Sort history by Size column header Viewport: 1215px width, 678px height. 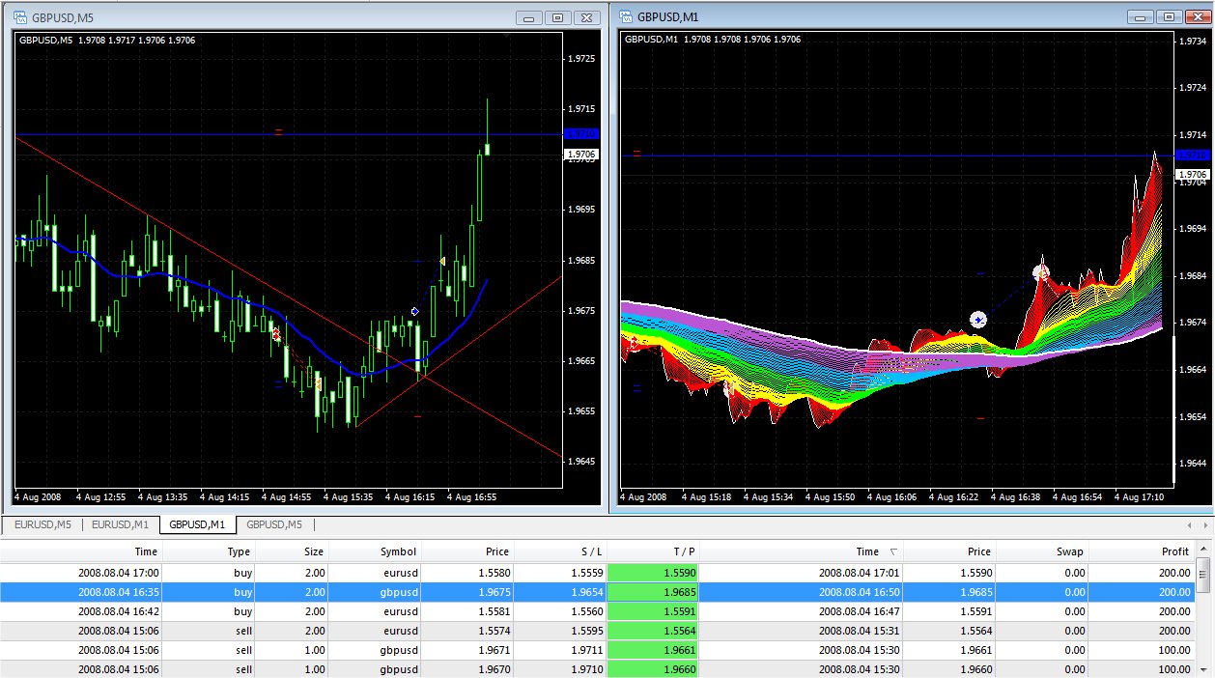(292, 551)
